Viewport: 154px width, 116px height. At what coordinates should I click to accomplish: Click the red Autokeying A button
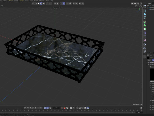pyautogui.click(x=64, y=108)
